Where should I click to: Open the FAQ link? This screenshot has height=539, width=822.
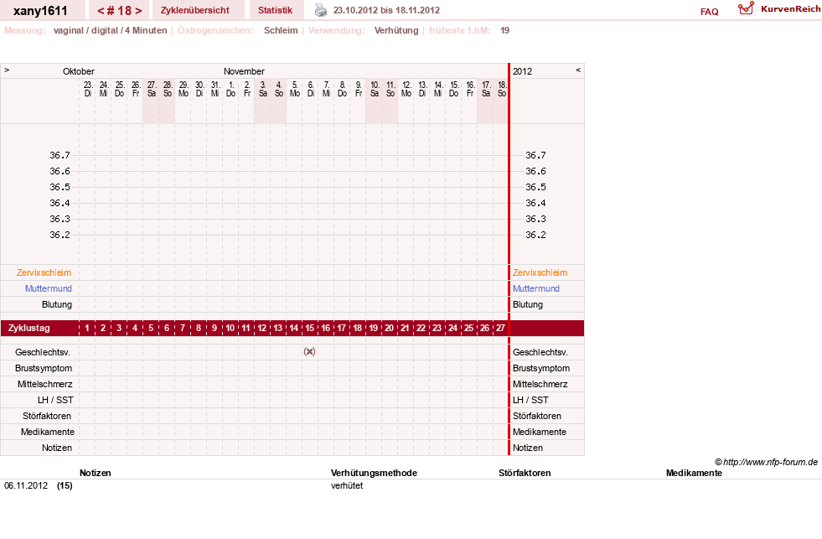709,12
